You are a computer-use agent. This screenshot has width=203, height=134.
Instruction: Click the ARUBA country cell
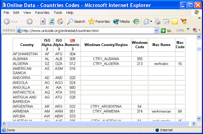point(27,116)
